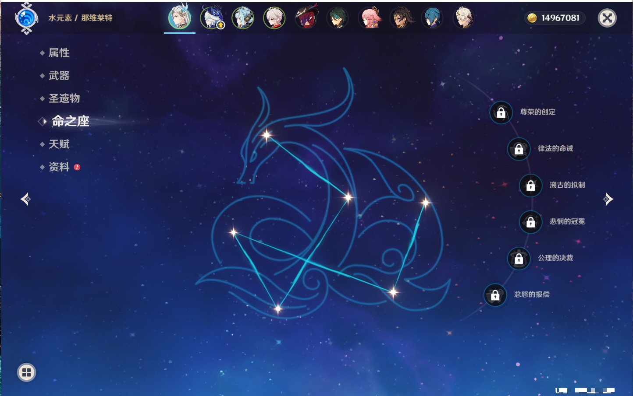The height and width of the screenshot is (396, 633).
Task: Choose the red pirate hat character avatar
Action: click(306, 18)
